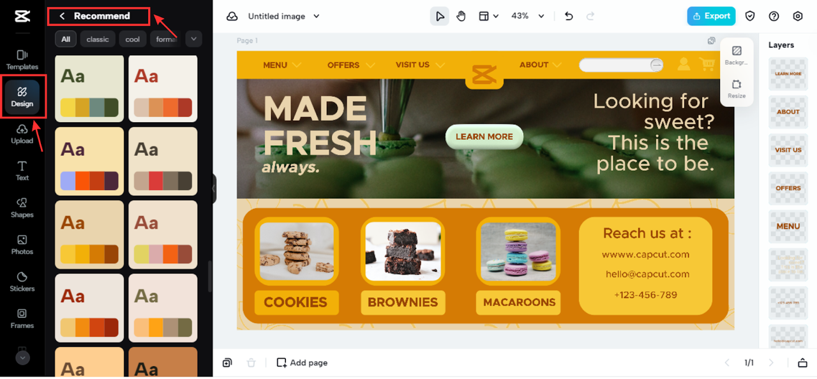The width and height of the screenshot is (817, 379).
Task: Open the Upload panel
Action: coord(22,134)
